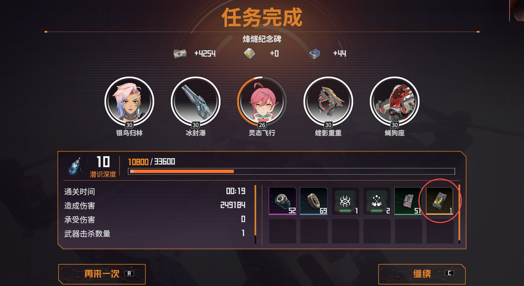Screen dimensions: 524x286
Task: Click the 继续 continue button
Action: [x=422, y=274]
